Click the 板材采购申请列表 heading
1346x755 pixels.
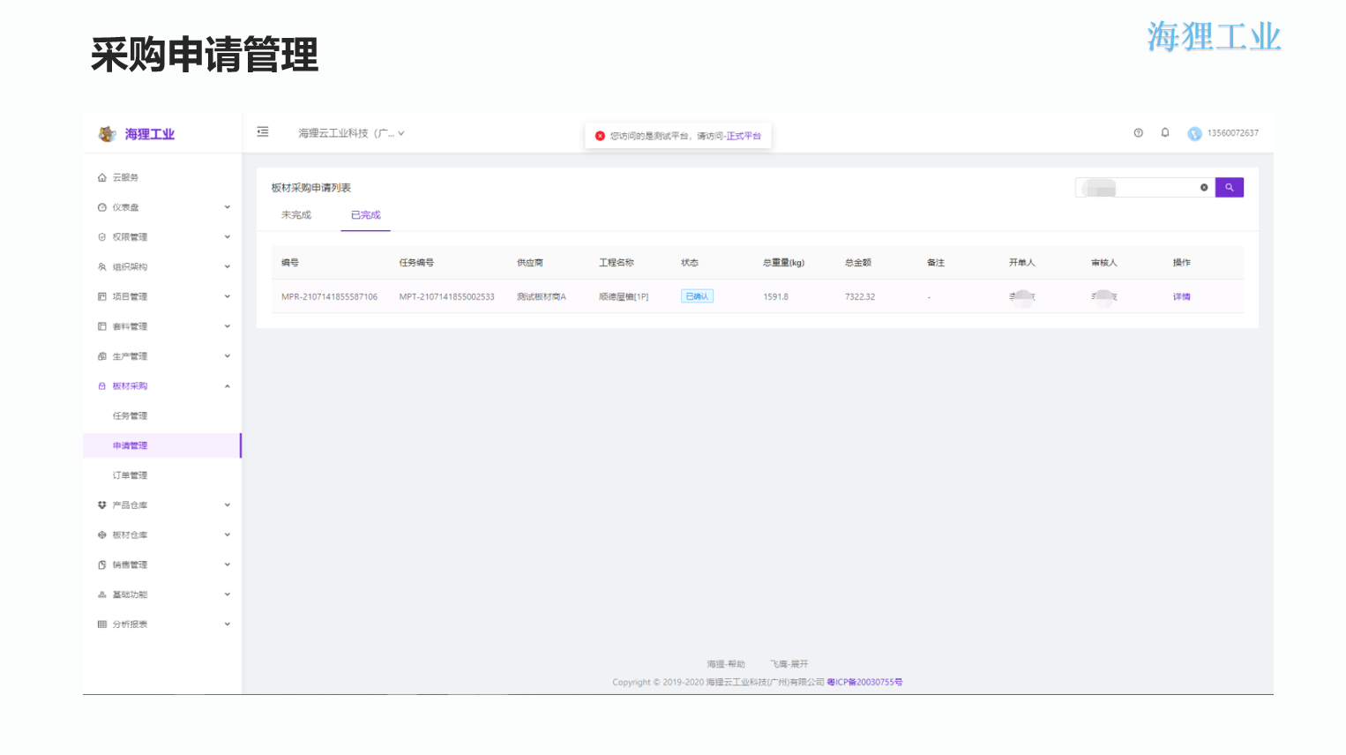pyautogui.click(x=311, y=188)
